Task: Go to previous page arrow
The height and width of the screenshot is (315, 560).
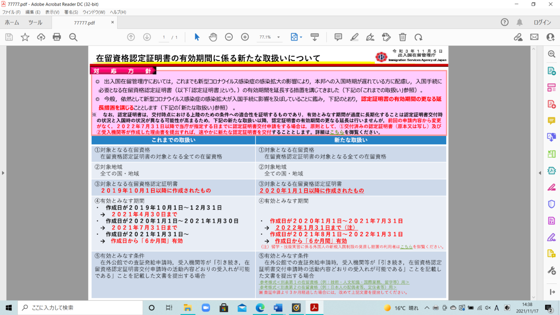Action: point(131,37)
